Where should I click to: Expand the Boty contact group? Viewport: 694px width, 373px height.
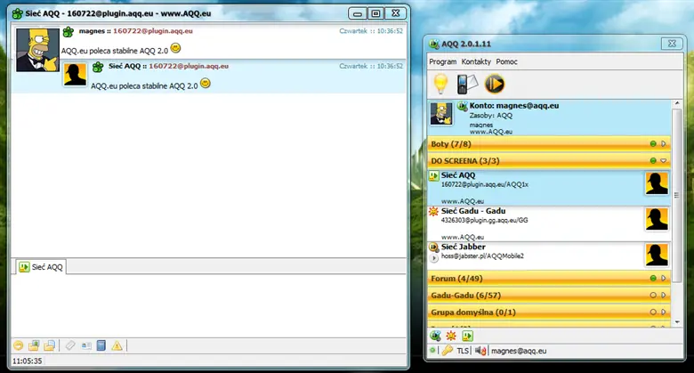(664, 143)
